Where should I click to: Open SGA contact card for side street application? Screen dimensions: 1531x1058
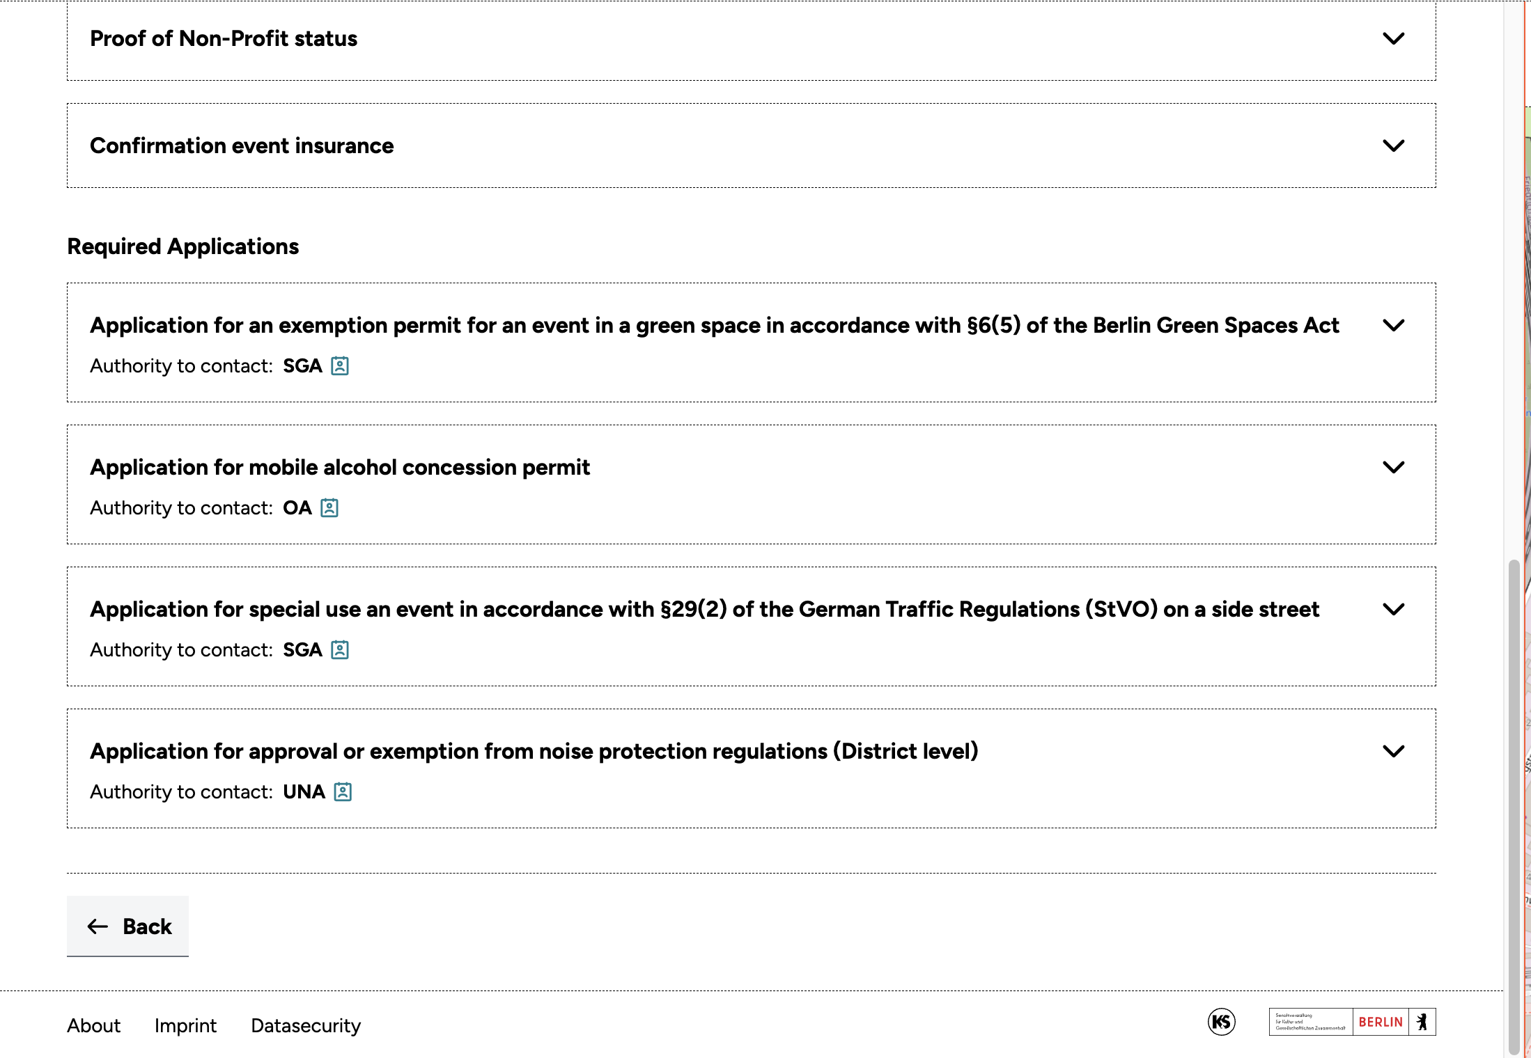[340, 650]
